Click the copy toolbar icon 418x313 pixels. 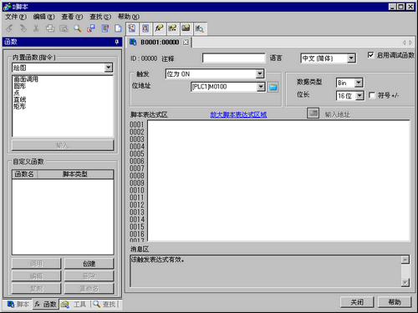point(50,28)
